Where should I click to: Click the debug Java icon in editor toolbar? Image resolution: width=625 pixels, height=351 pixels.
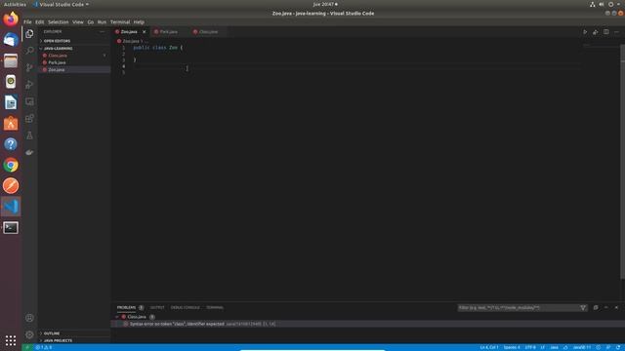pyautogui.click(x=595, y=32)
